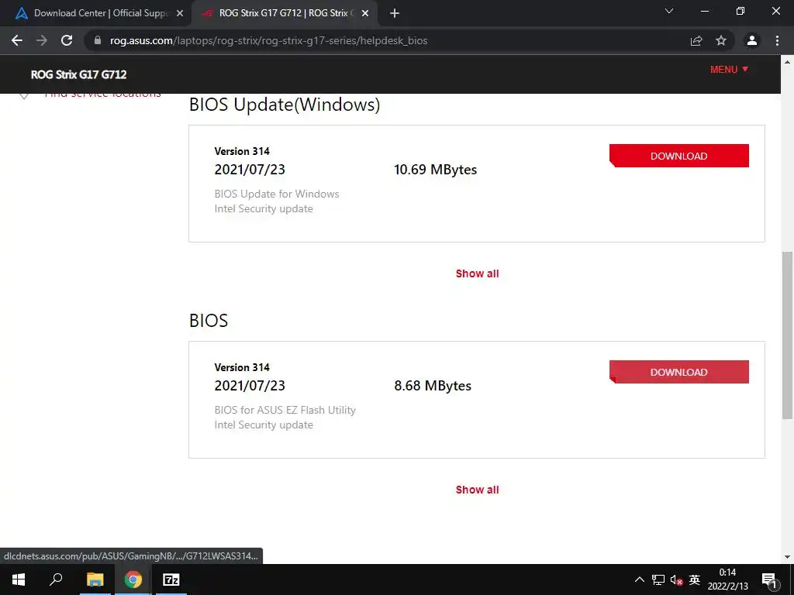Open the tab search chevron dropdown
This screenshot has height=595, width=794.
point(669,11)
